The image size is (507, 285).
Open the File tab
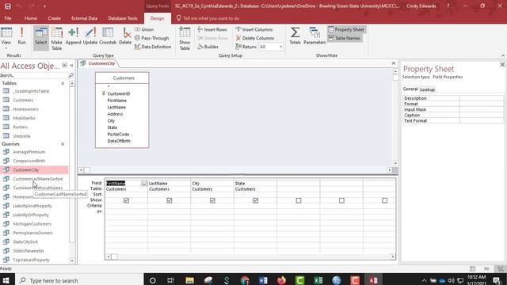[x=8, y=18]
